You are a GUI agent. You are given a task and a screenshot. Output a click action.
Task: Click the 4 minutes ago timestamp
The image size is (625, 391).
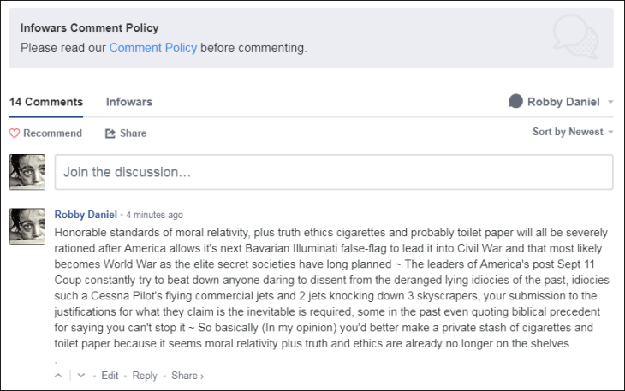[154, 215]
